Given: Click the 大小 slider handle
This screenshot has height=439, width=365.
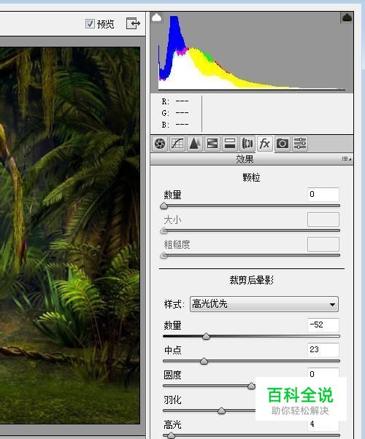Looking at the screenshot, I should pyautogui.click(x=164, y=231).
